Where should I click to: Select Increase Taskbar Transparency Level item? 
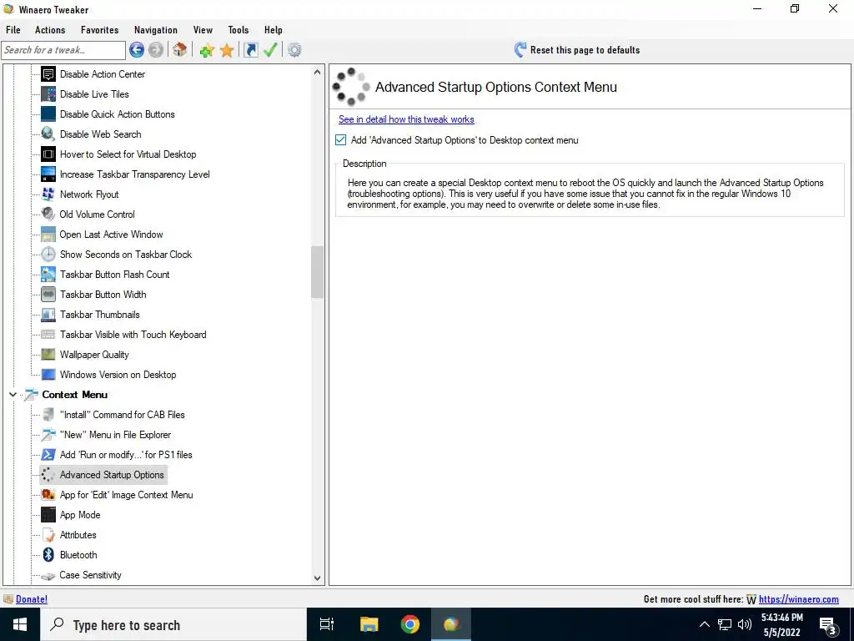(x=134, y=174)
